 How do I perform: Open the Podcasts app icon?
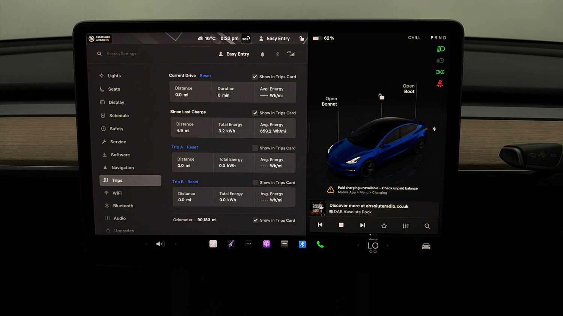266,244
